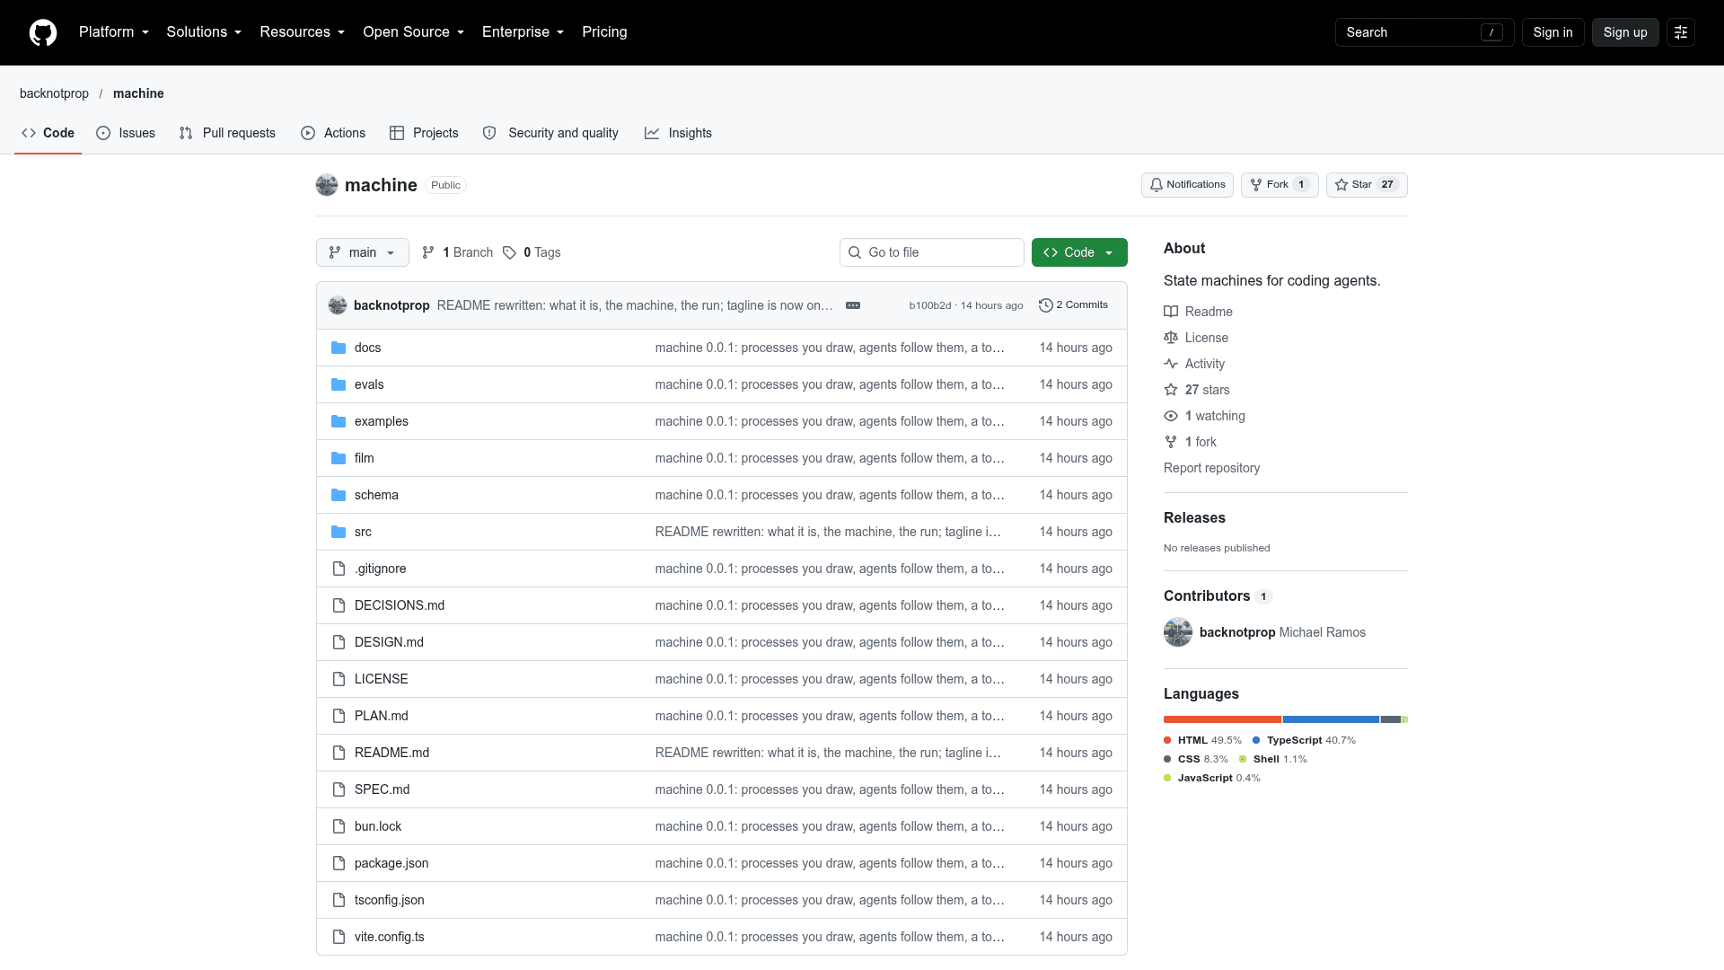
Task: Expand the Open Source menu
Action: (x=414, y=32)
